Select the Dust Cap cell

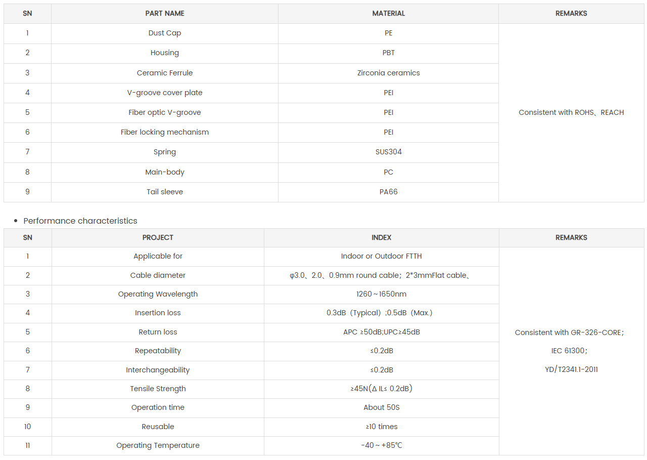[165, 33]
